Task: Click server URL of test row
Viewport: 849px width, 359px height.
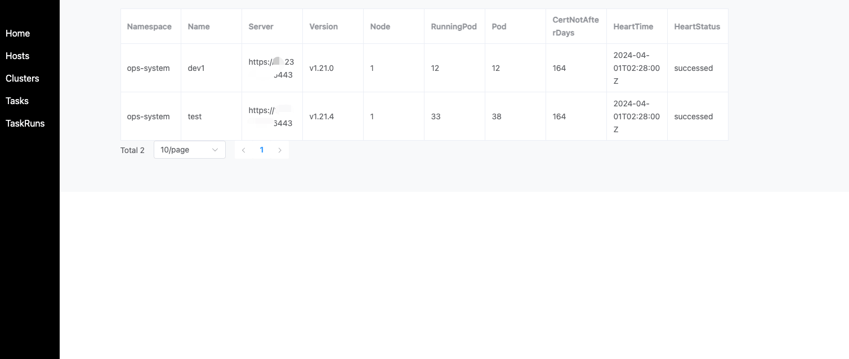Action: [x=271, y=116]
